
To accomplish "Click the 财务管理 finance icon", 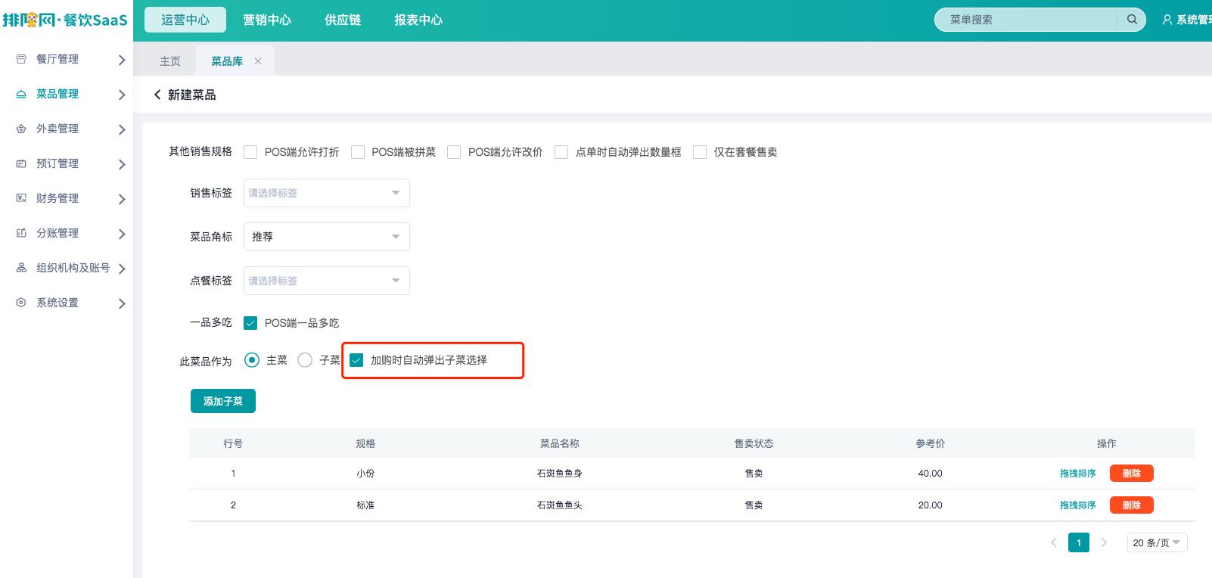I will pyautogui.click(x=21, y=198).
